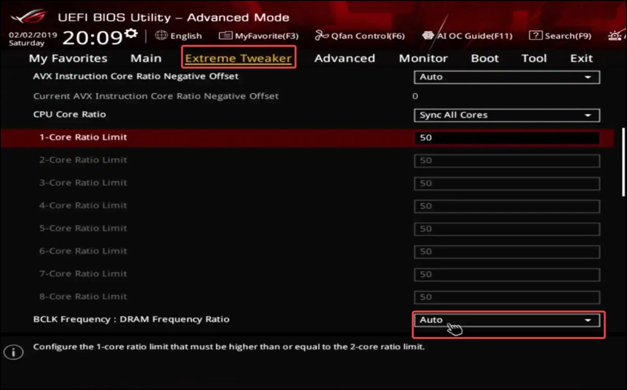Expand CPU Core Ratio dropdown

pyautogui.click(x=507, y=115)
